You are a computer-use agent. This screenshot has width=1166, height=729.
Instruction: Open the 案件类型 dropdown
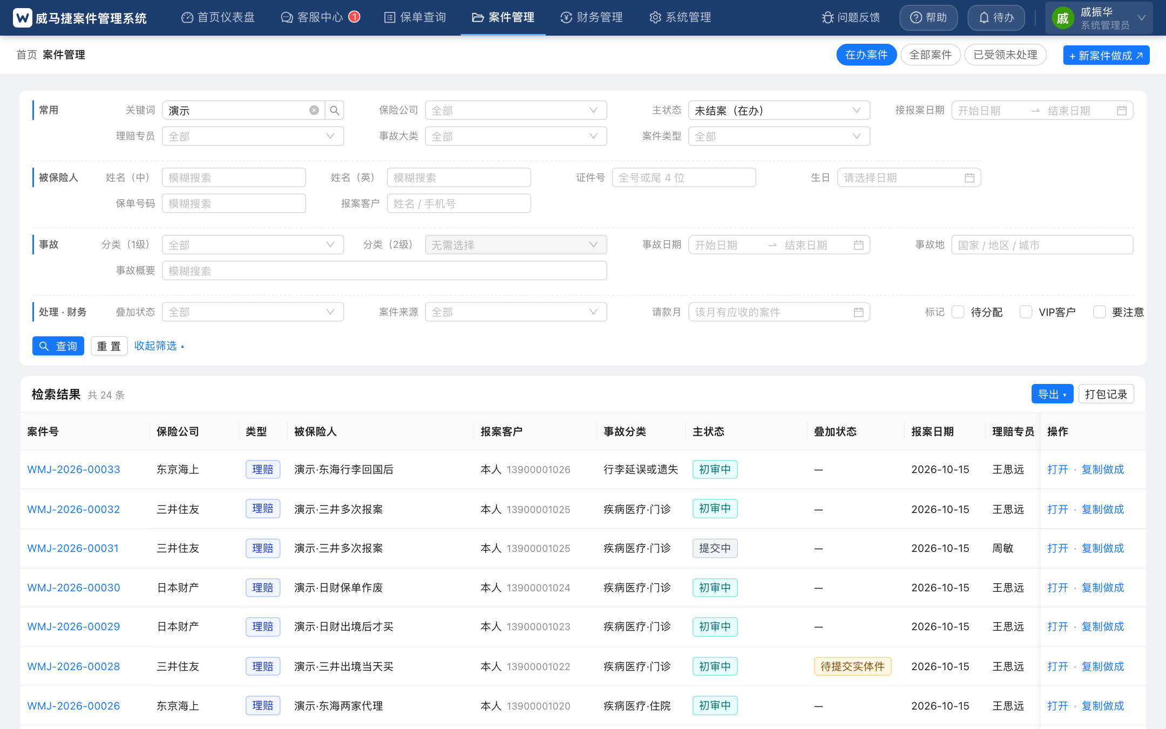point(779,136)
